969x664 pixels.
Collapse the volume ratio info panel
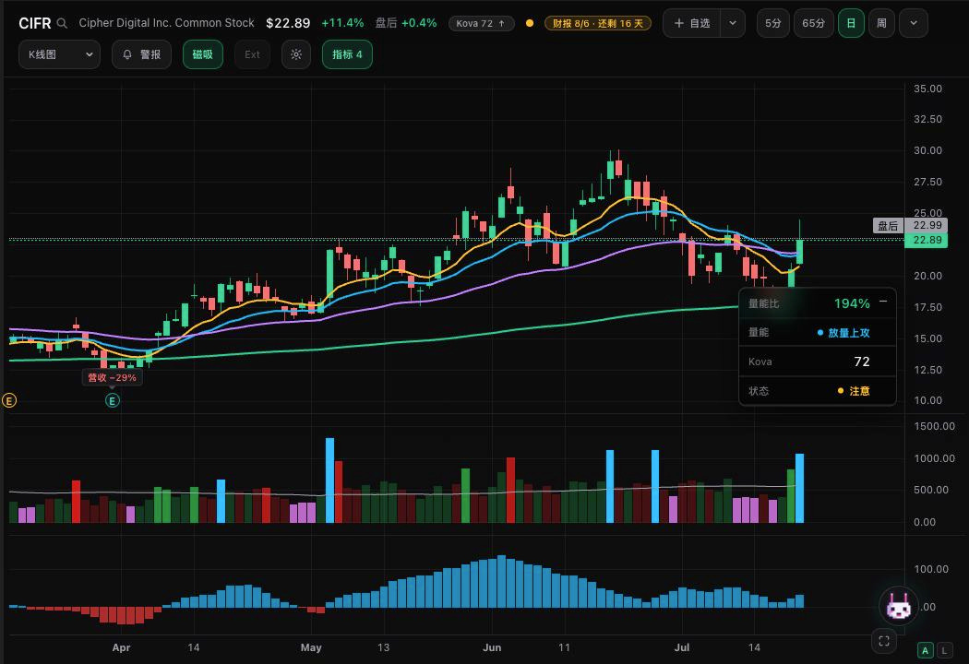pyautogui.click(x=883, y=302)
